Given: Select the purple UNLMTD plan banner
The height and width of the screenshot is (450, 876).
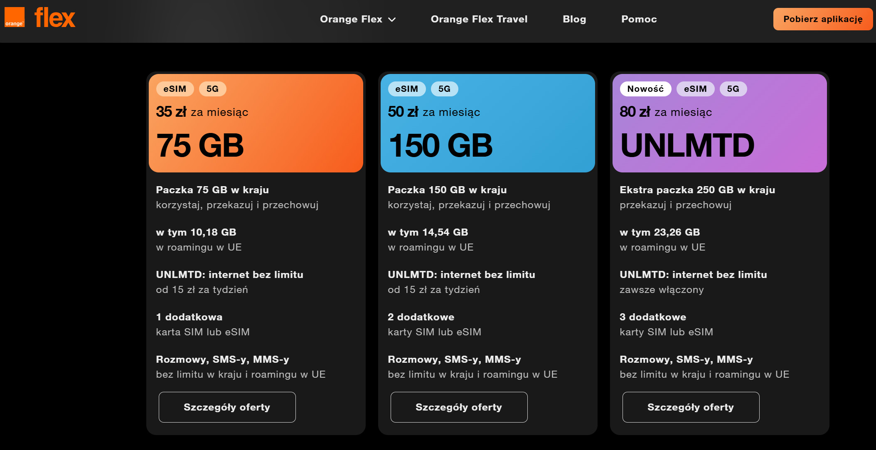Looking at the screenshot, I should pos(719,123).
